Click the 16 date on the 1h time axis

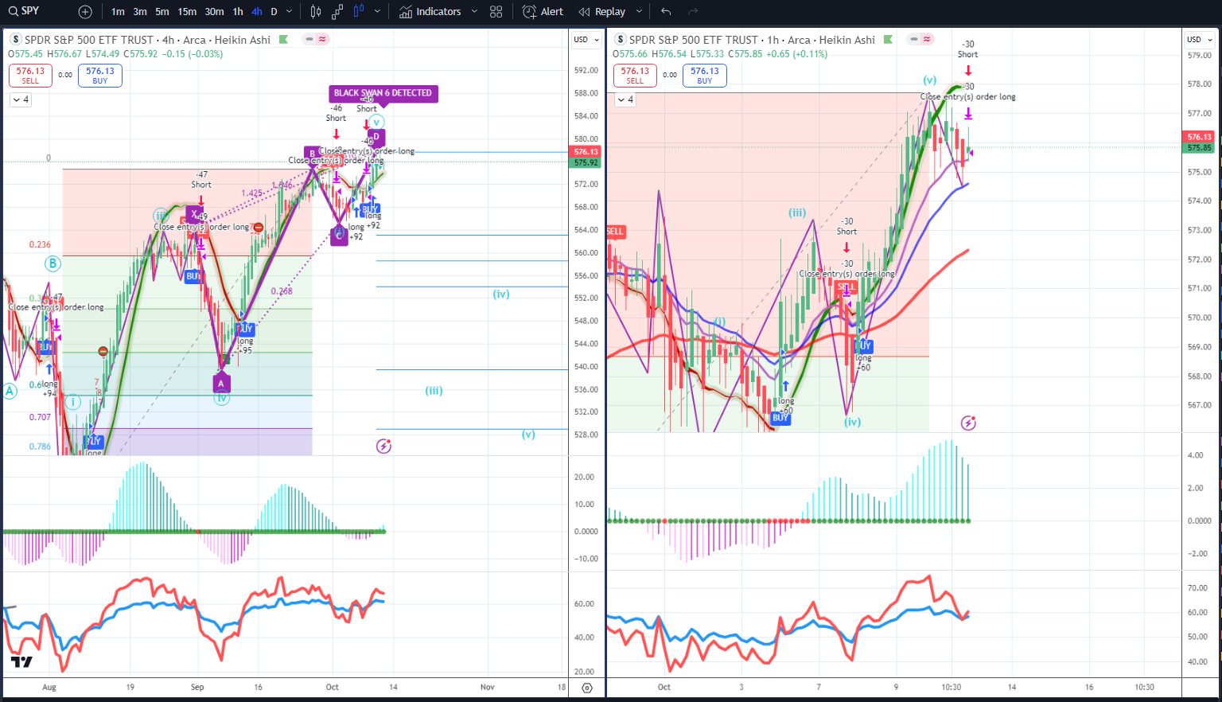pyautogui.click(x=1089, y=687)
